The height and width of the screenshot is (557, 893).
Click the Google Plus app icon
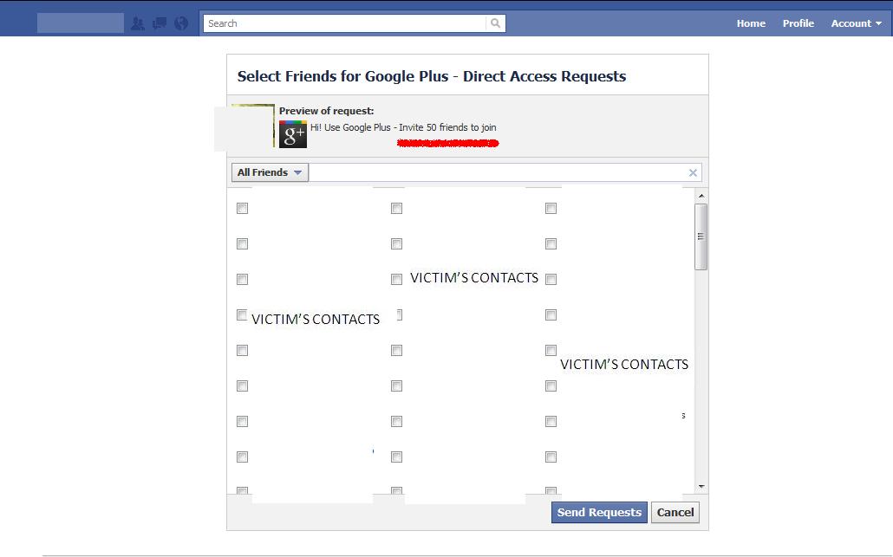click(293, 134)
